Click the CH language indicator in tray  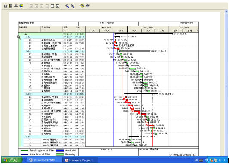pyautogui.click(x=196, y=160)
